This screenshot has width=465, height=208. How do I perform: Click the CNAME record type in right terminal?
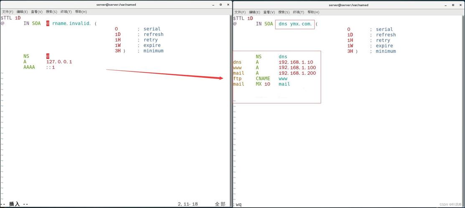click(x=263, y=79)
